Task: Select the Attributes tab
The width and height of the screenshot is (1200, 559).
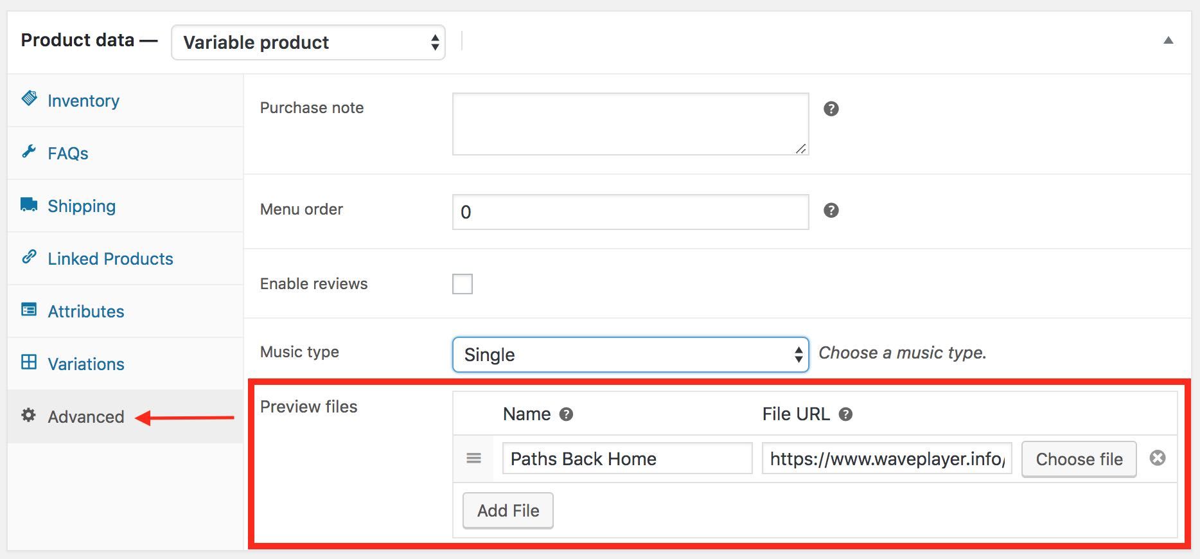Action: [85, 312]
